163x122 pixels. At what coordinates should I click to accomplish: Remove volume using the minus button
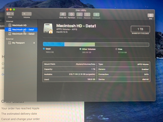click(29, 14)
